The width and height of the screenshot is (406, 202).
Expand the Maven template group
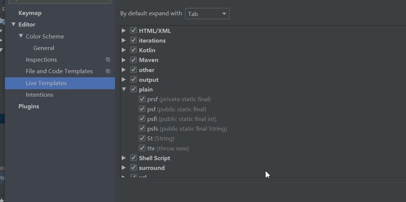click(x=124, y=60)
